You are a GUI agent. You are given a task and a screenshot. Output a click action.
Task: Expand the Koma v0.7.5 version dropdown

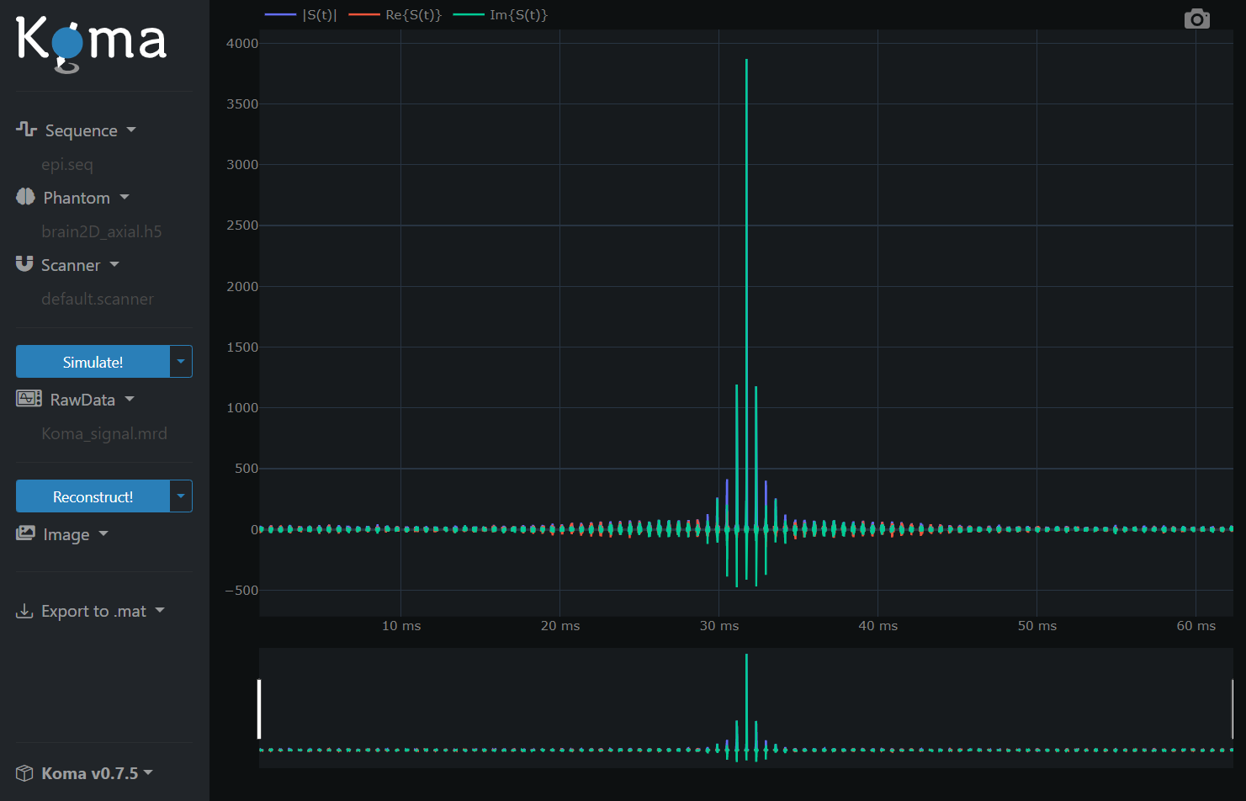pyautogui.click(x=149, y=772)
